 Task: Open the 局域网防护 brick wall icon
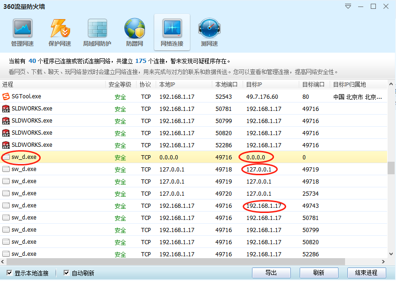(97, 29)
